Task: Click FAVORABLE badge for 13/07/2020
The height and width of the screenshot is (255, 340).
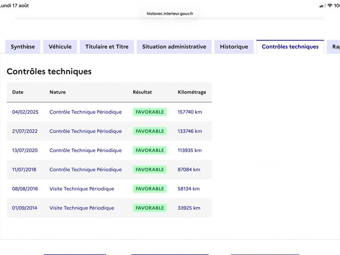Action: (x=150, y=150)
